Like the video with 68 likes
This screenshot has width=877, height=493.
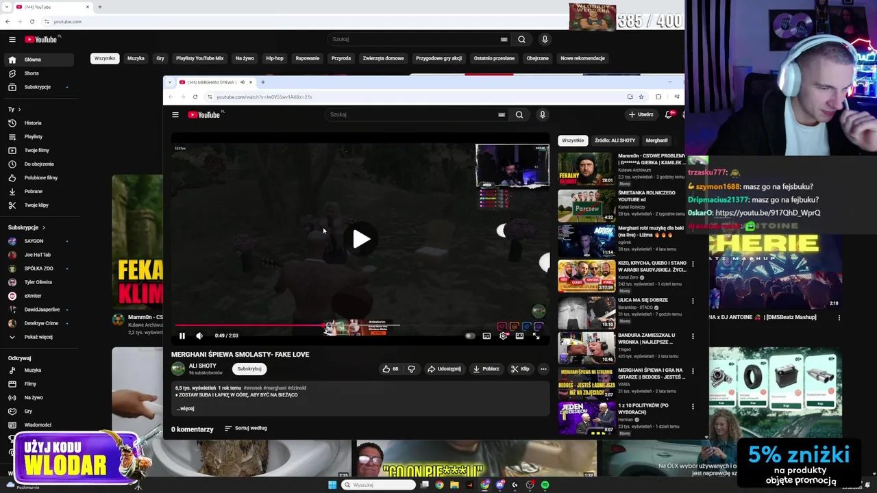click(391, 368)
